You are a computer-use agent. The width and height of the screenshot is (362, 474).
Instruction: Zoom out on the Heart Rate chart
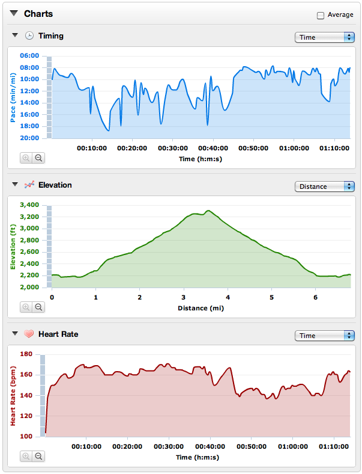coord(38,456)
